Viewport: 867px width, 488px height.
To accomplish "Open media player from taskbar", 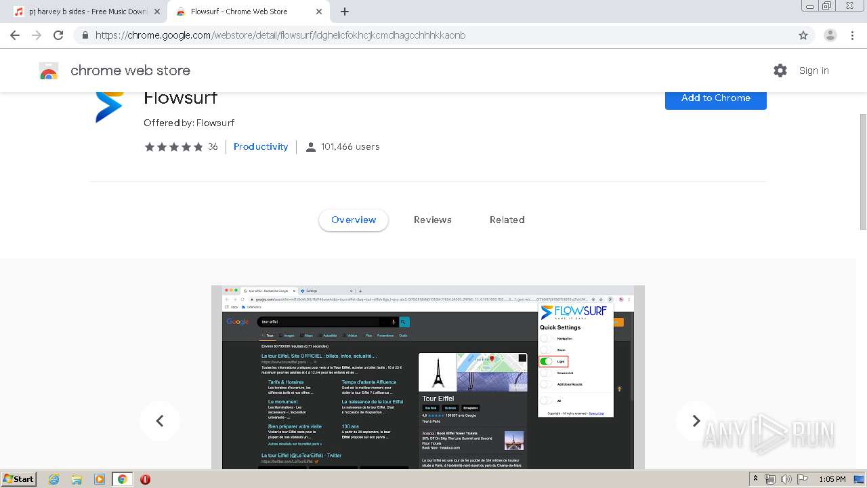I will point(100,479).
